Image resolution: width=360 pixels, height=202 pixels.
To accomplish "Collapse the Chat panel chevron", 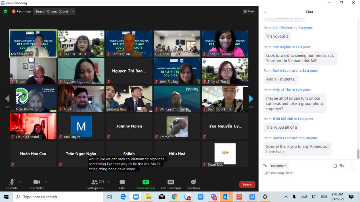I will click(265, 12).
